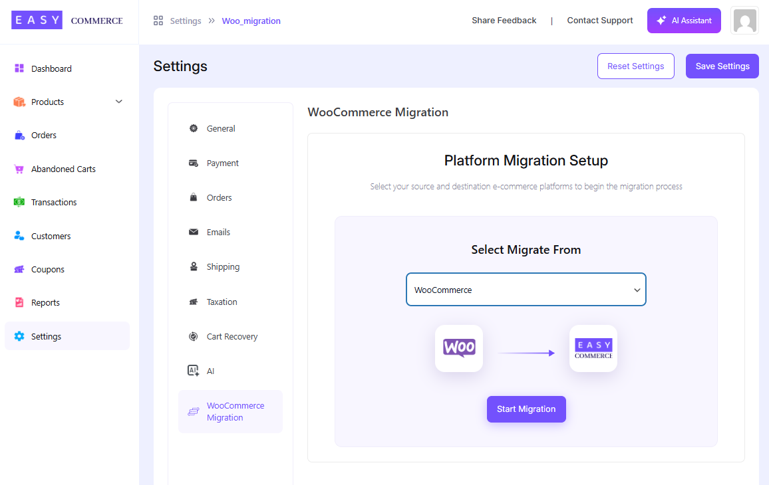Click the breadcrumb grid icon
This screenshot has height=485, width=769.
[158, 21]
